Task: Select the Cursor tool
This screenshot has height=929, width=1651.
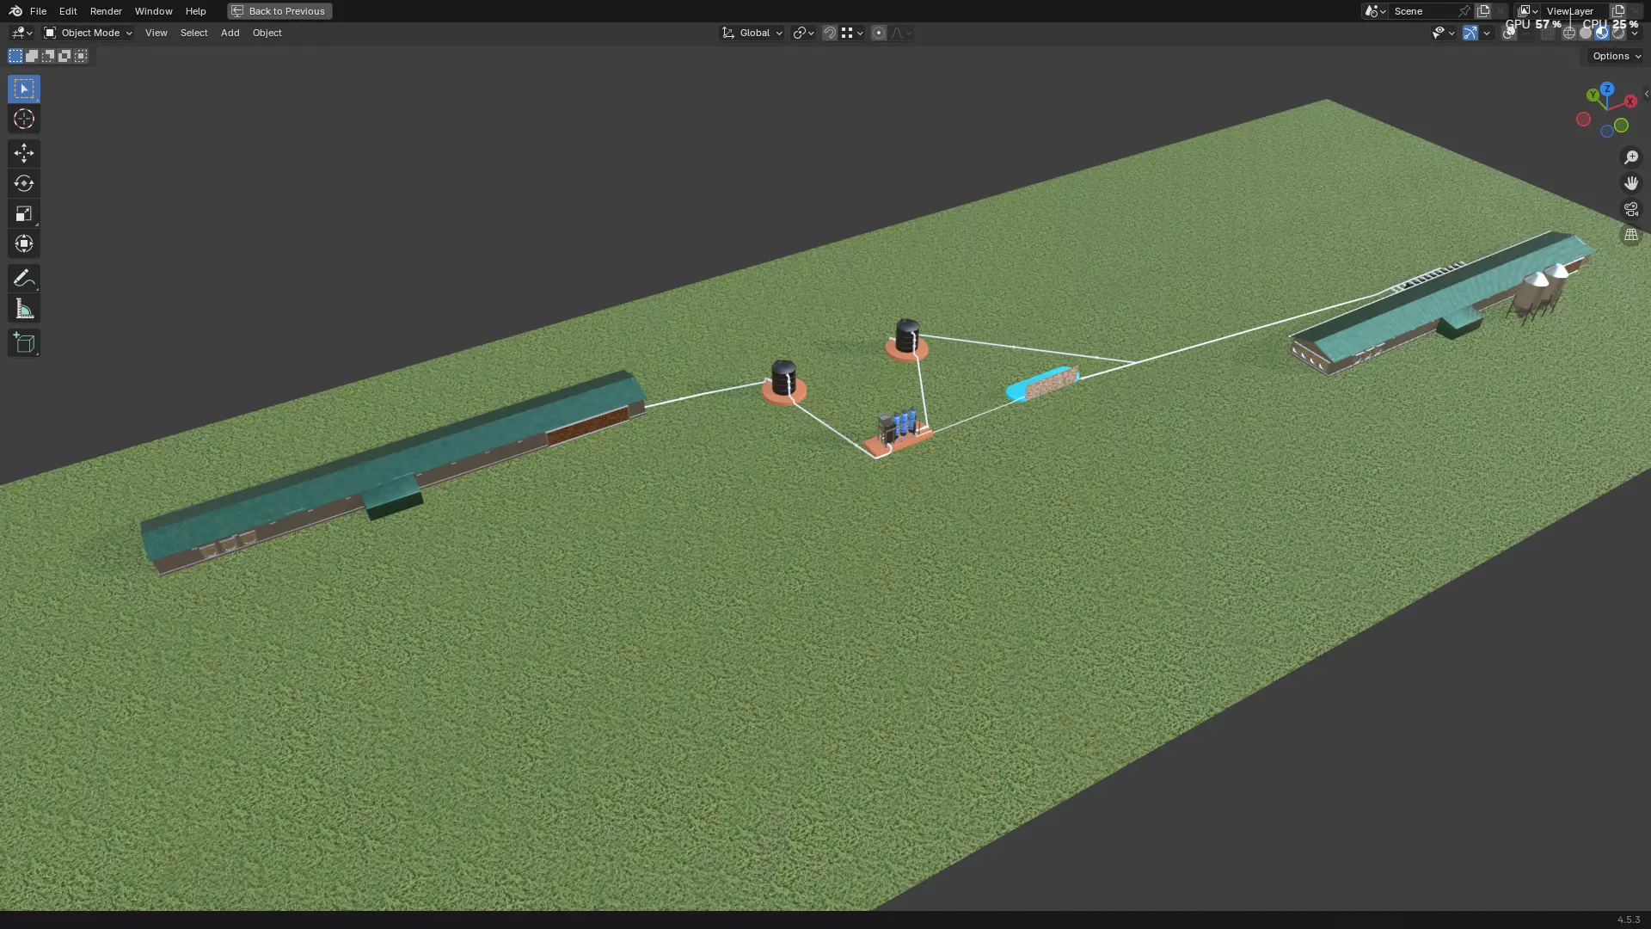Action: [x=24, y=119]
